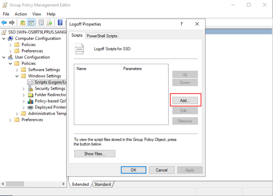Screen dimensions: 273x196
Task: Click the Refresh toolbar icon
Action: [x=41, y=23]
